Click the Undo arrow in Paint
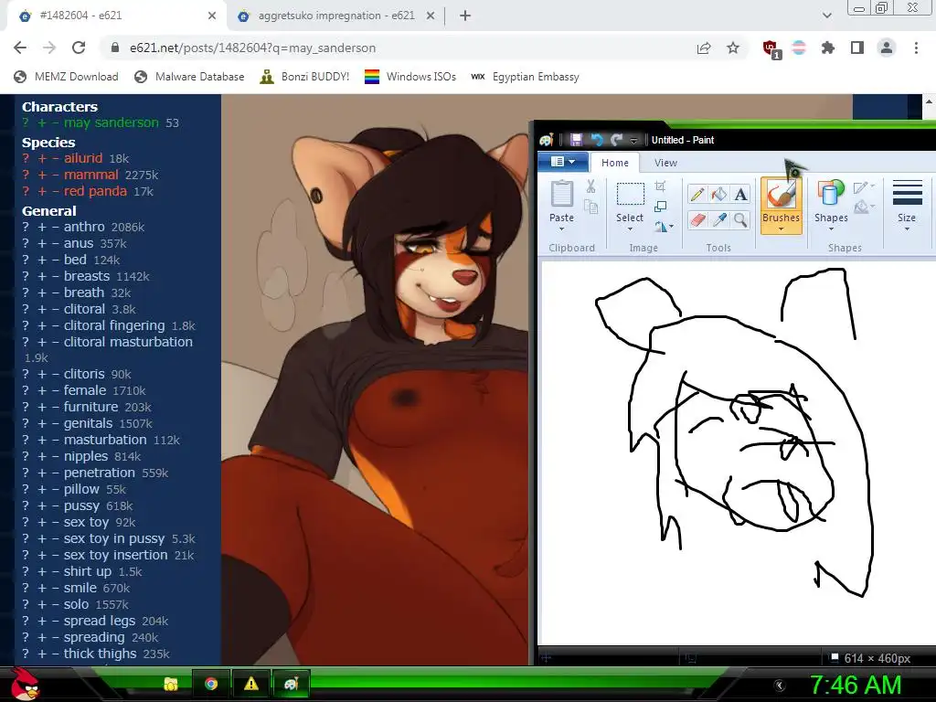This screenshot has width=936, height=702. (x=596, y=140)
